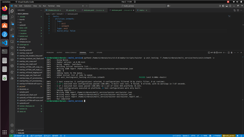
Task: Open Firefox from the Ubuntu dock
Action: [x=5, y=8]
